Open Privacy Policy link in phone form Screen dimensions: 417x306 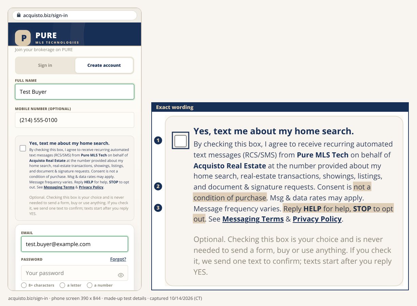click(x=91, y=187)
